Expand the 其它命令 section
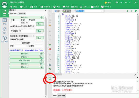139x98 pixels. click(x=41, y=64)
